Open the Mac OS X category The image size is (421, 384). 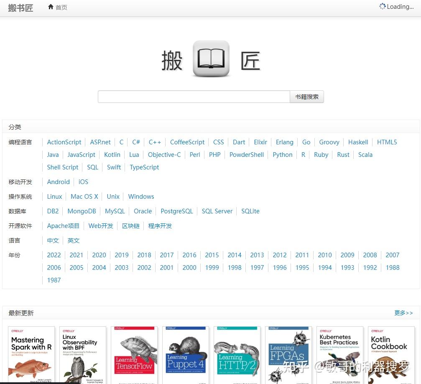(x=84, y=197)
